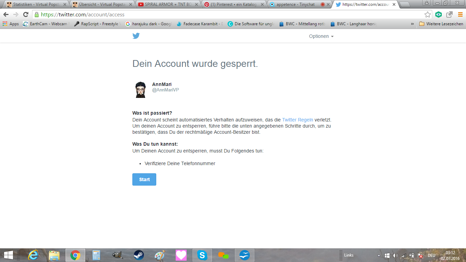The width and height of the screenshot is (466, 262).
Task: Click the DEU language indicator
Action: pos(432,255)
